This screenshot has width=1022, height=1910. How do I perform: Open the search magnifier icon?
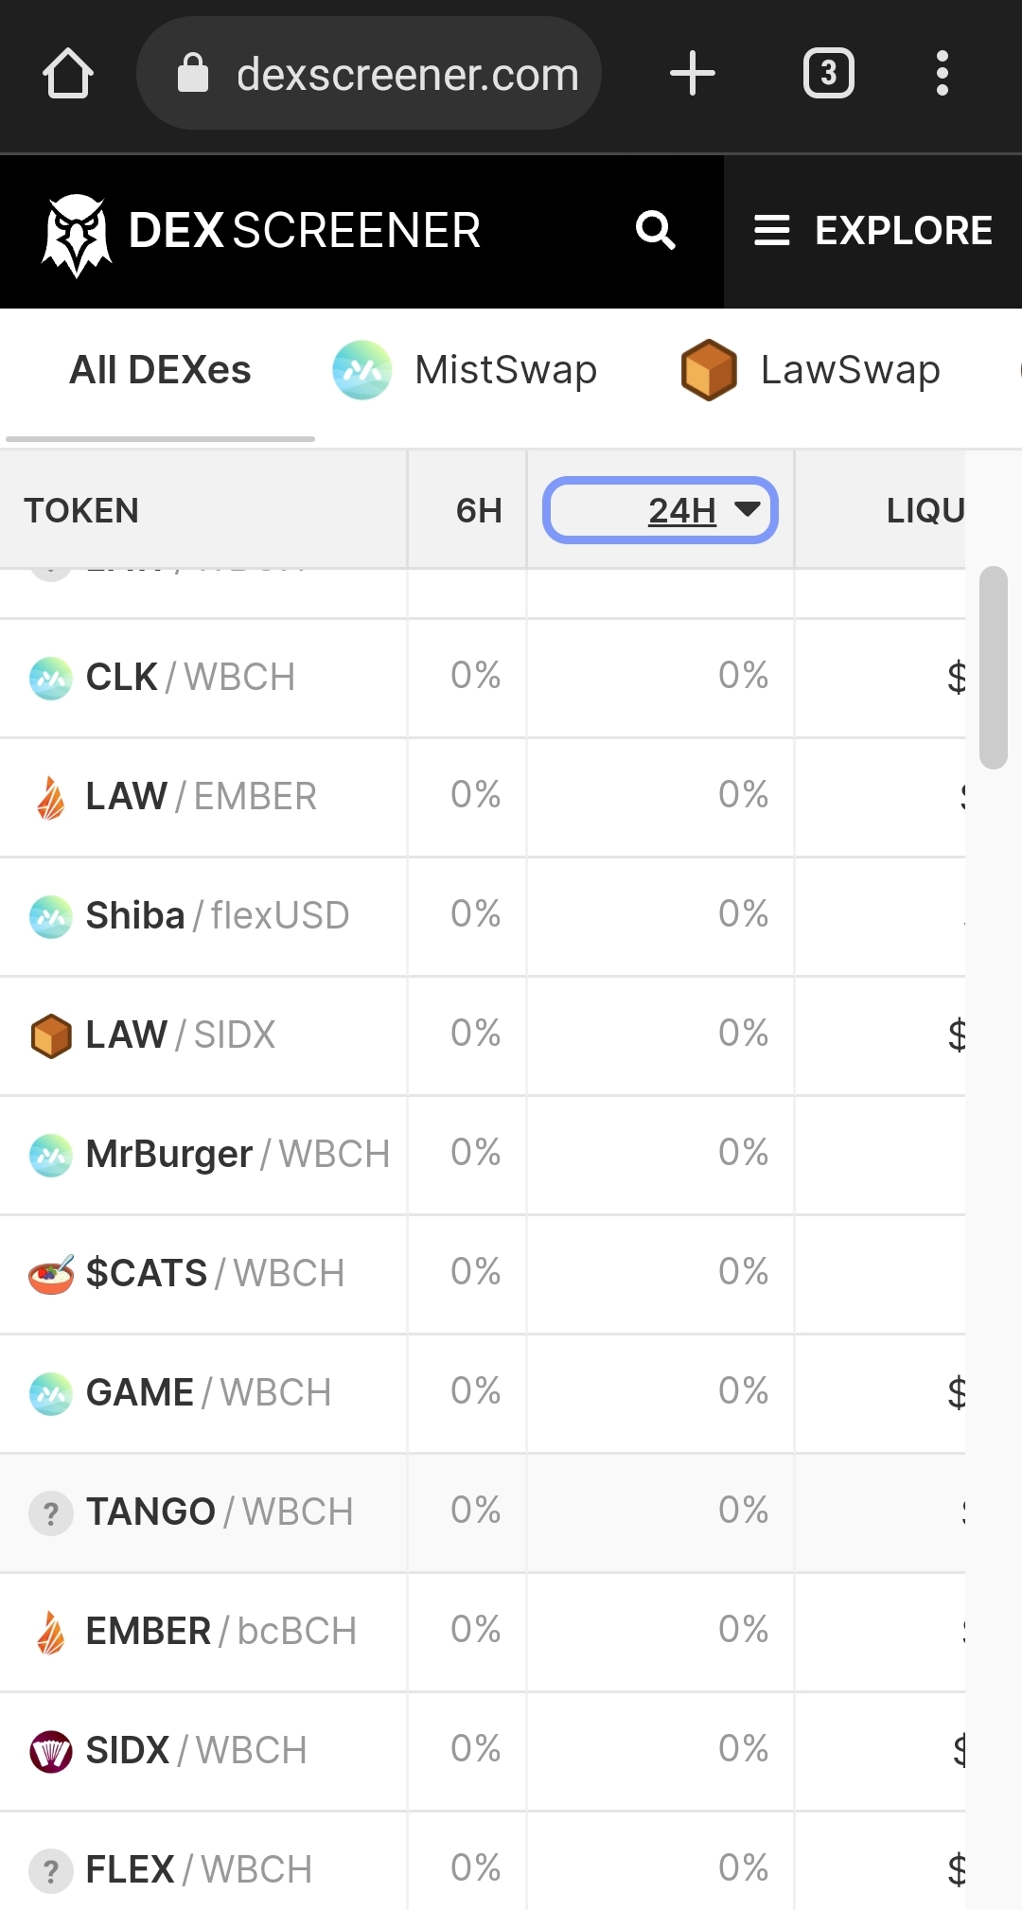point(655,230)
